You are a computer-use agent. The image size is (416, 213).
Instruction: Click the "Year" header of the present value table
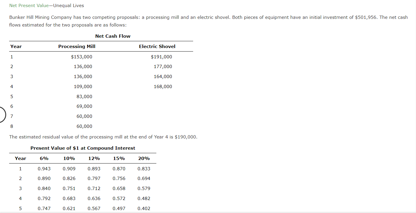(20, 158)
